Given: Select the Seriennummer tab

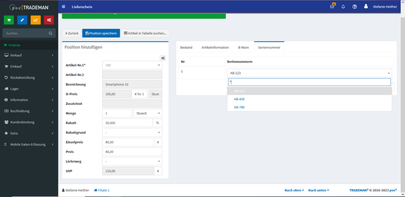Looking at the screenshot, I should point(269,48).
